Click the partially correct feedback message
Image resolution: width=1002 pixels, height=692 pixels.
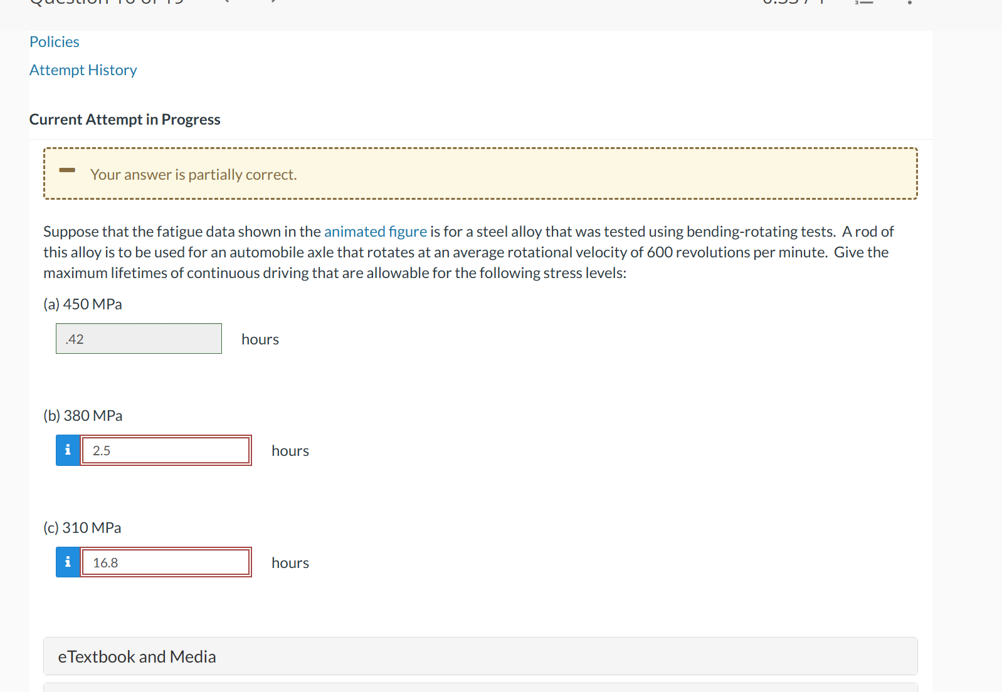pos(193,175)
